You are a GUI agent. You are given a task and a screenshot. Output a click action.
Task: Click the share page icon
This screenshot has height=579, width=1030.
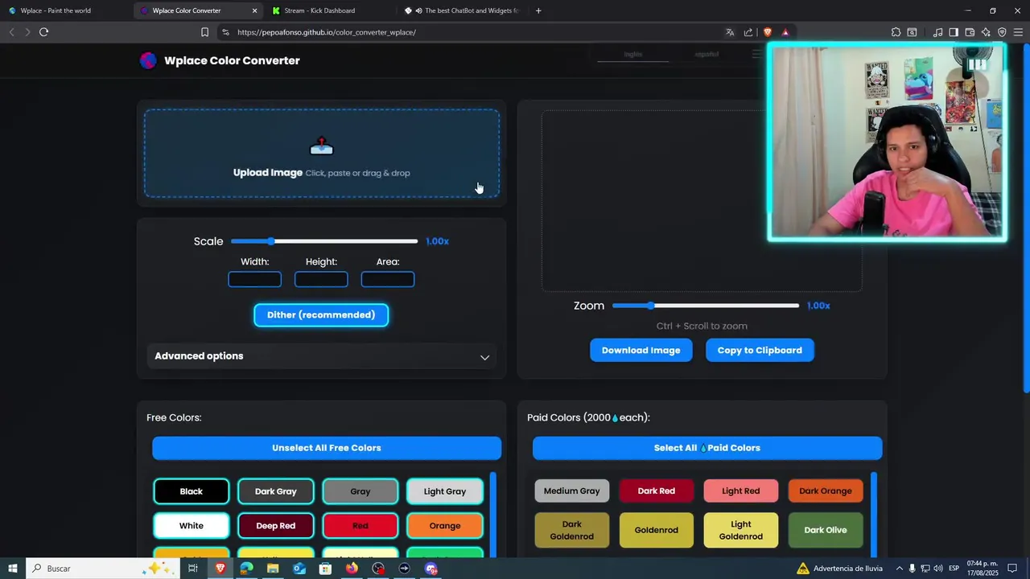(x=748, y=32)
